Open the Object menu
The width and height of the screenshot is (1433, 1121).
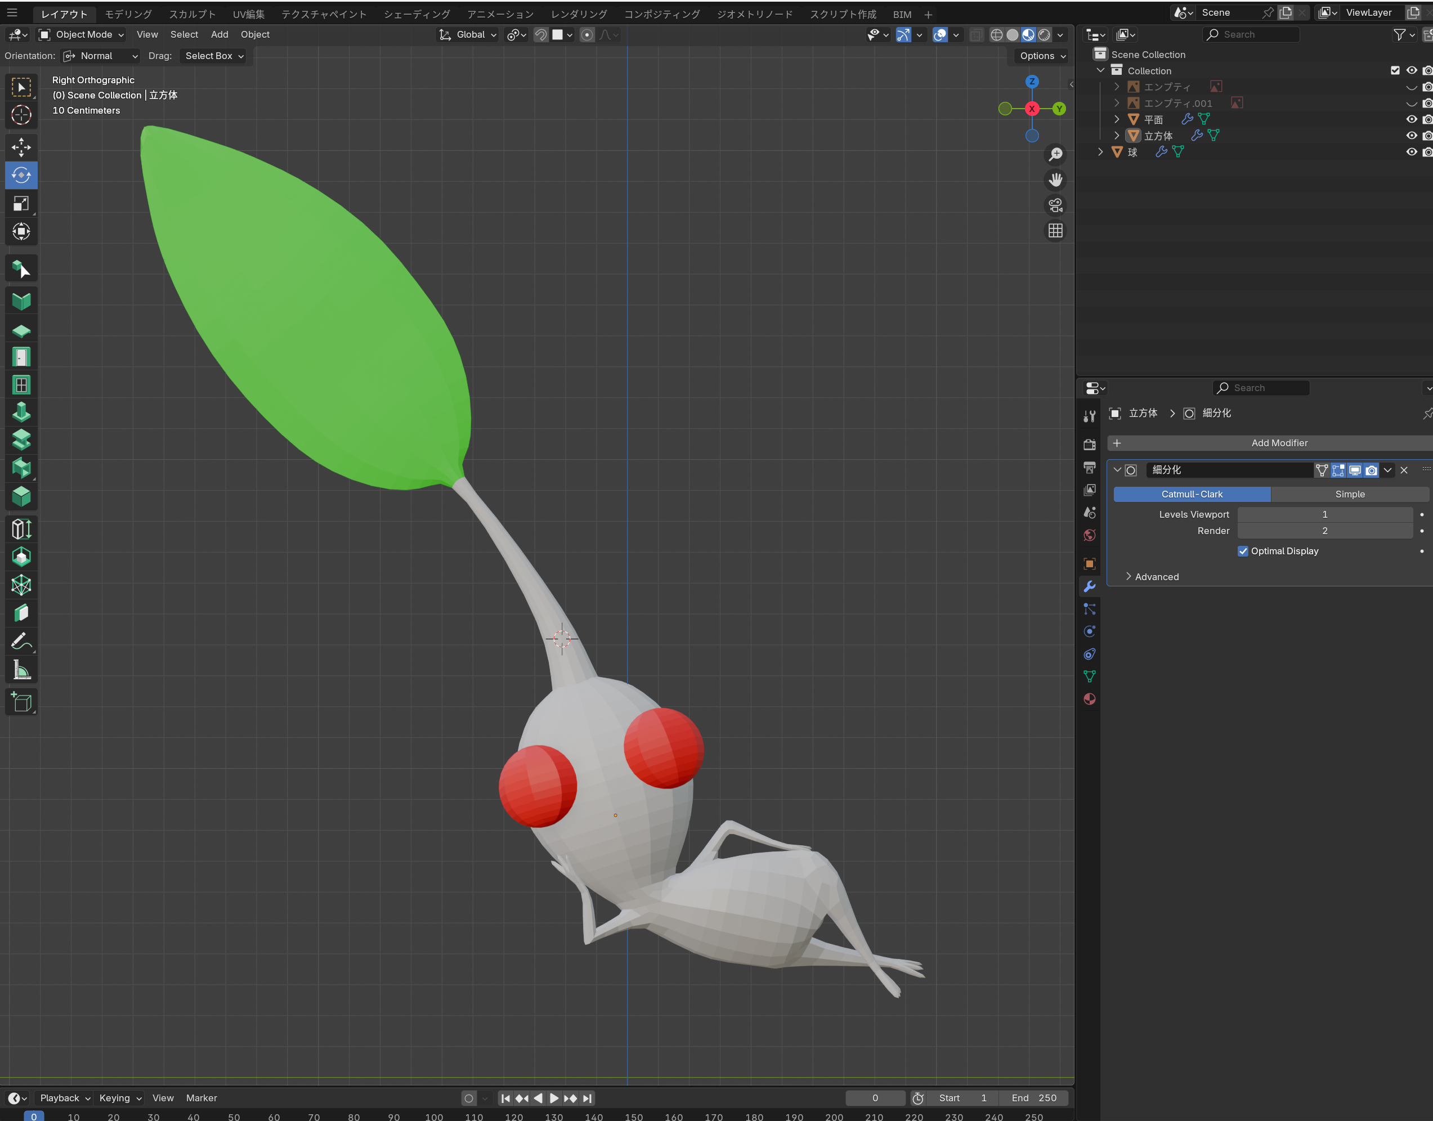[255, 35]
